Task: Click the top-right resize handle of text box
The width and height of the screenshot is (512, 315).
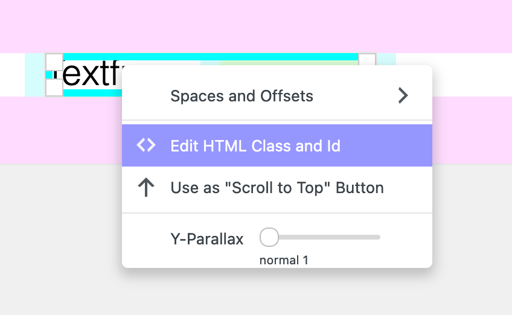Action: pos(367,59)
